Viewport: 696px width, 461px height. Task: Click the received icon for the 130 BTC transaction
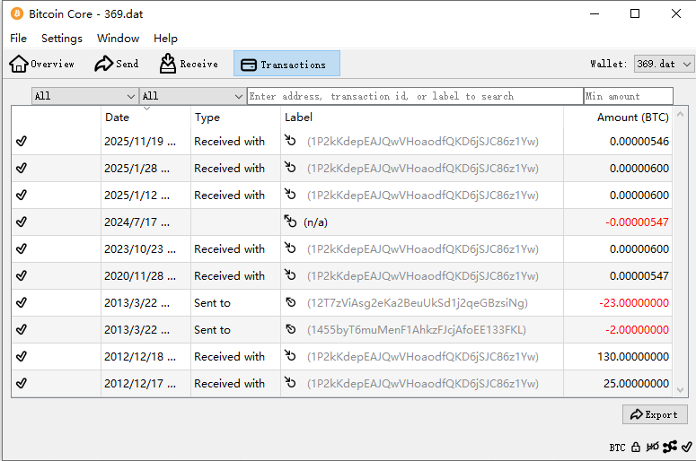(290, 356)
